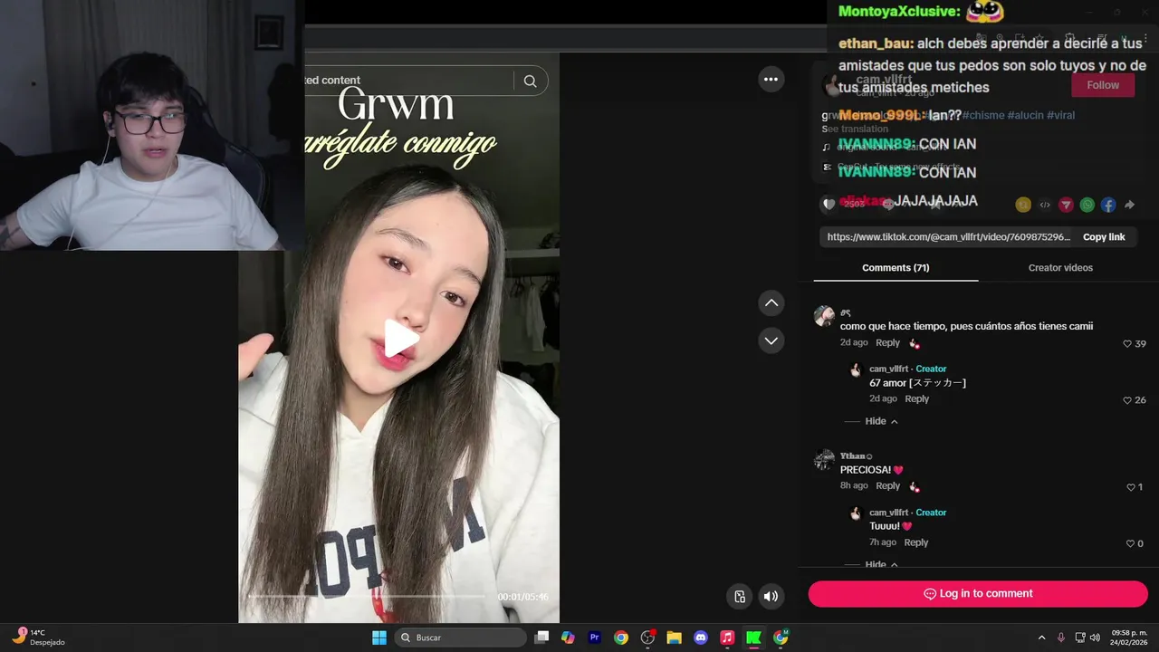Open Google Chrome from the taskbar
This screenshot has height=652, width=1159.
coord(621,638)
